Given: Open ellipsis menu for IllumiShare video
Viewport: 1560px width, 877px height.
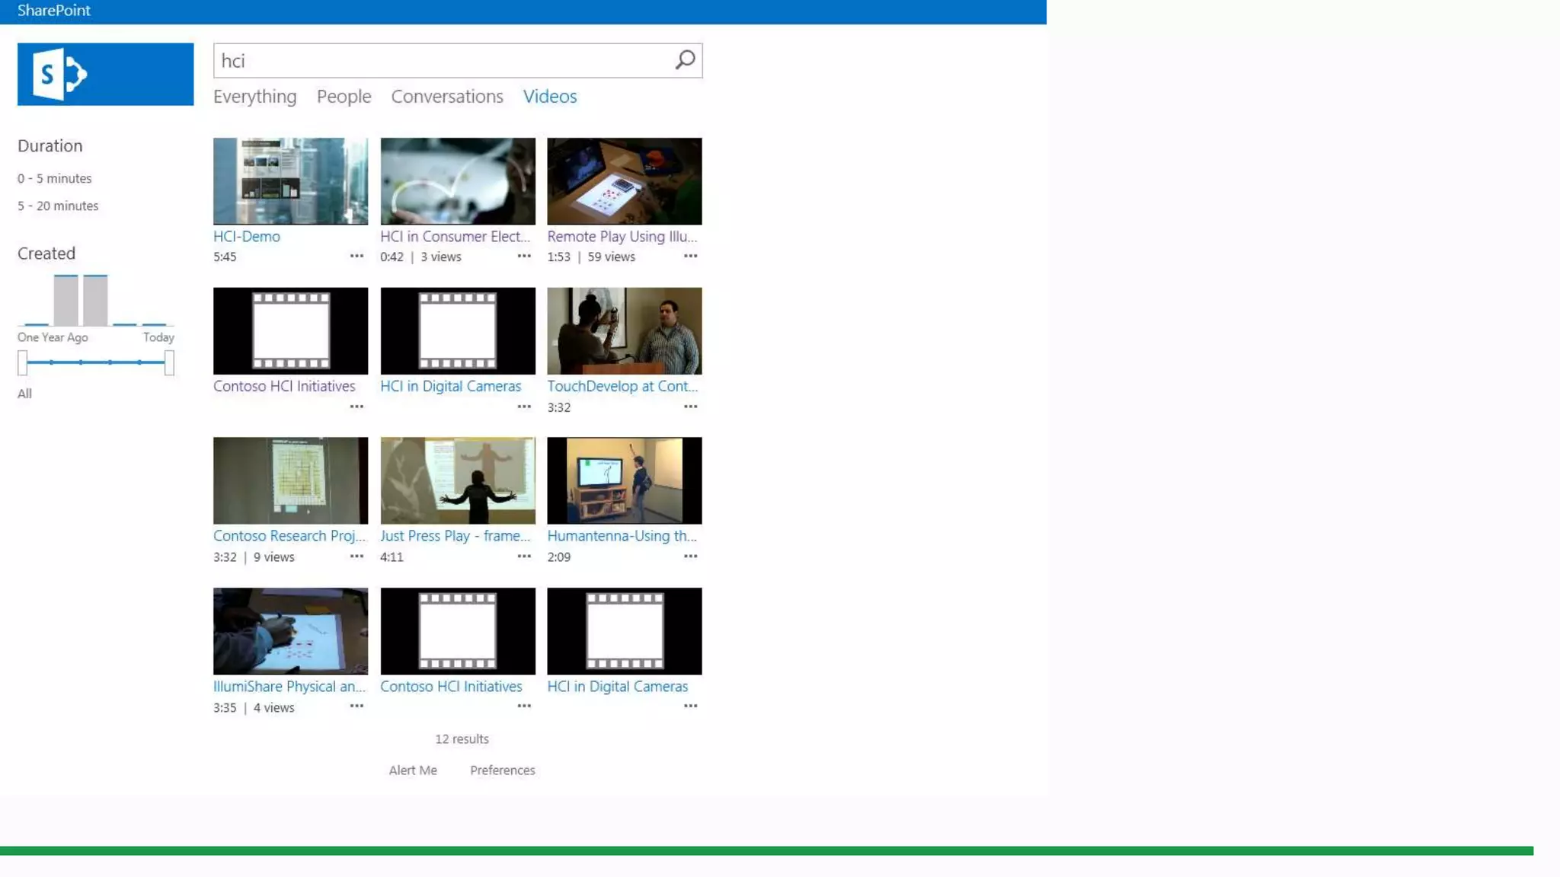Looking at the screenshot, I should (356, 706).
